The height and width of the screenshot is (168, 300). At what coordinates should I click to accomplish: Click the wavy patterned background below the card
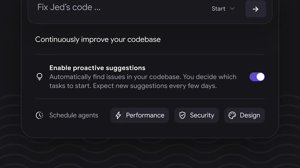pos(150,154)
